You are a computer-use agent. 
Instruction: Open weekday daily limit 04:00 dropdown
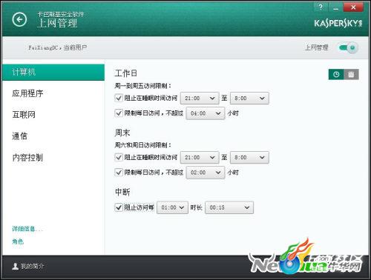(206, 113)
